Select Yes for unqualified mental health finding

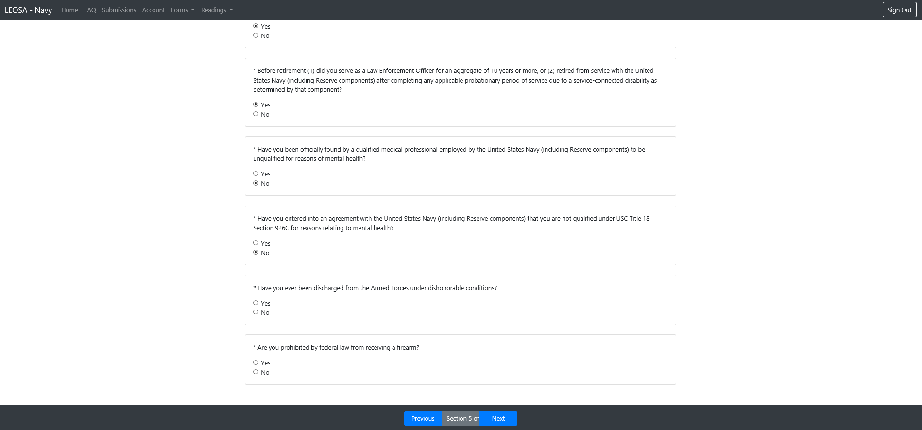256,173
